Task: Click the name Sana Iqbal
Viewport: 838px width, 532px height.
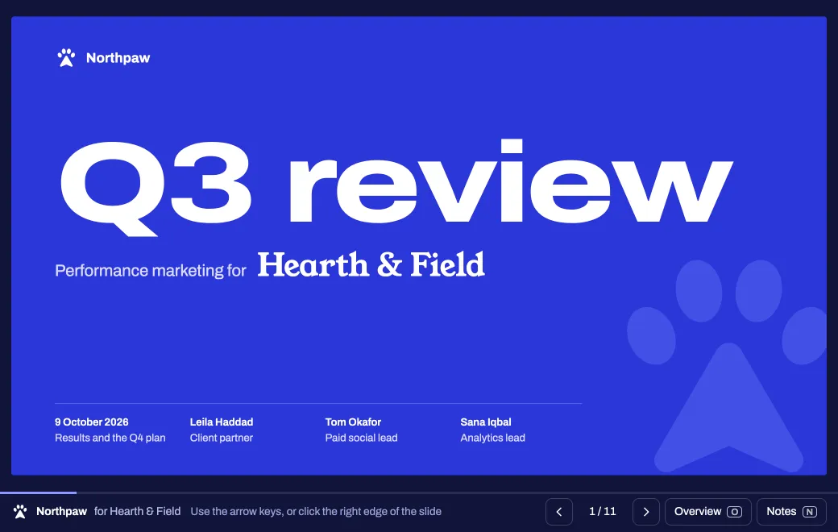Action: (486, 422)
